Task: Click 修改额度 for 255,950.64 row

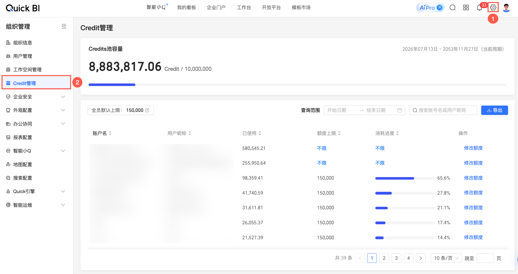Action: [473, 163]
